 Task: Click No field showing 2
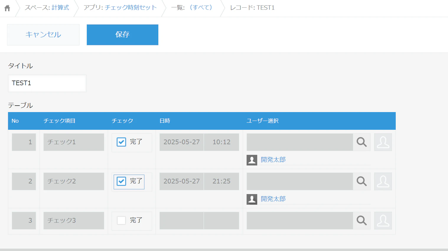point(24,181)
